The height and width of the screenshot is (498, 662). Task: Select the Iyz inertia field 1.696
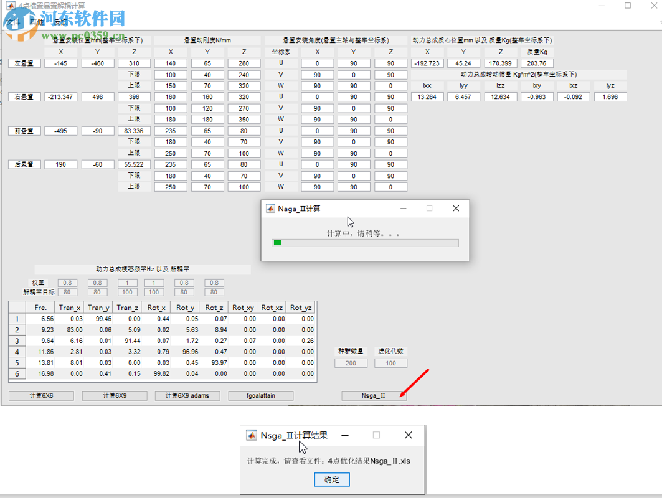(610, 96)
